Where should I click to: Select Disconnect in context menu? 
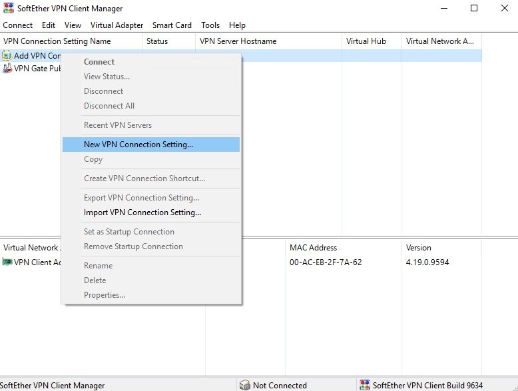[x=151, y=91]
